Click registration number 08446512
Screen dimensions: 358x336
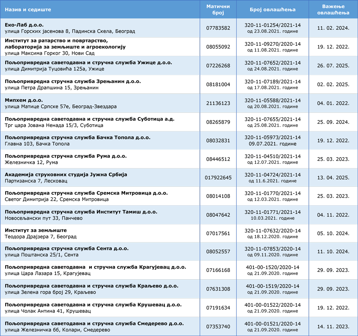(x=218, y=159)
